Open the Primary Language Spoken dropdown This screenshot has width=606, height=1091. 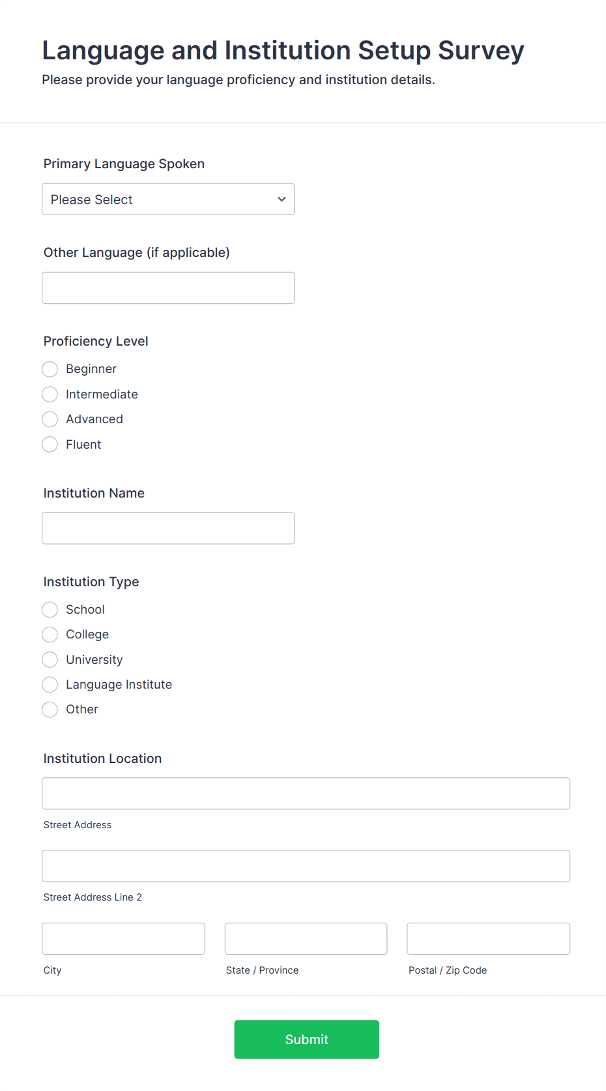[x=167, y=200]
